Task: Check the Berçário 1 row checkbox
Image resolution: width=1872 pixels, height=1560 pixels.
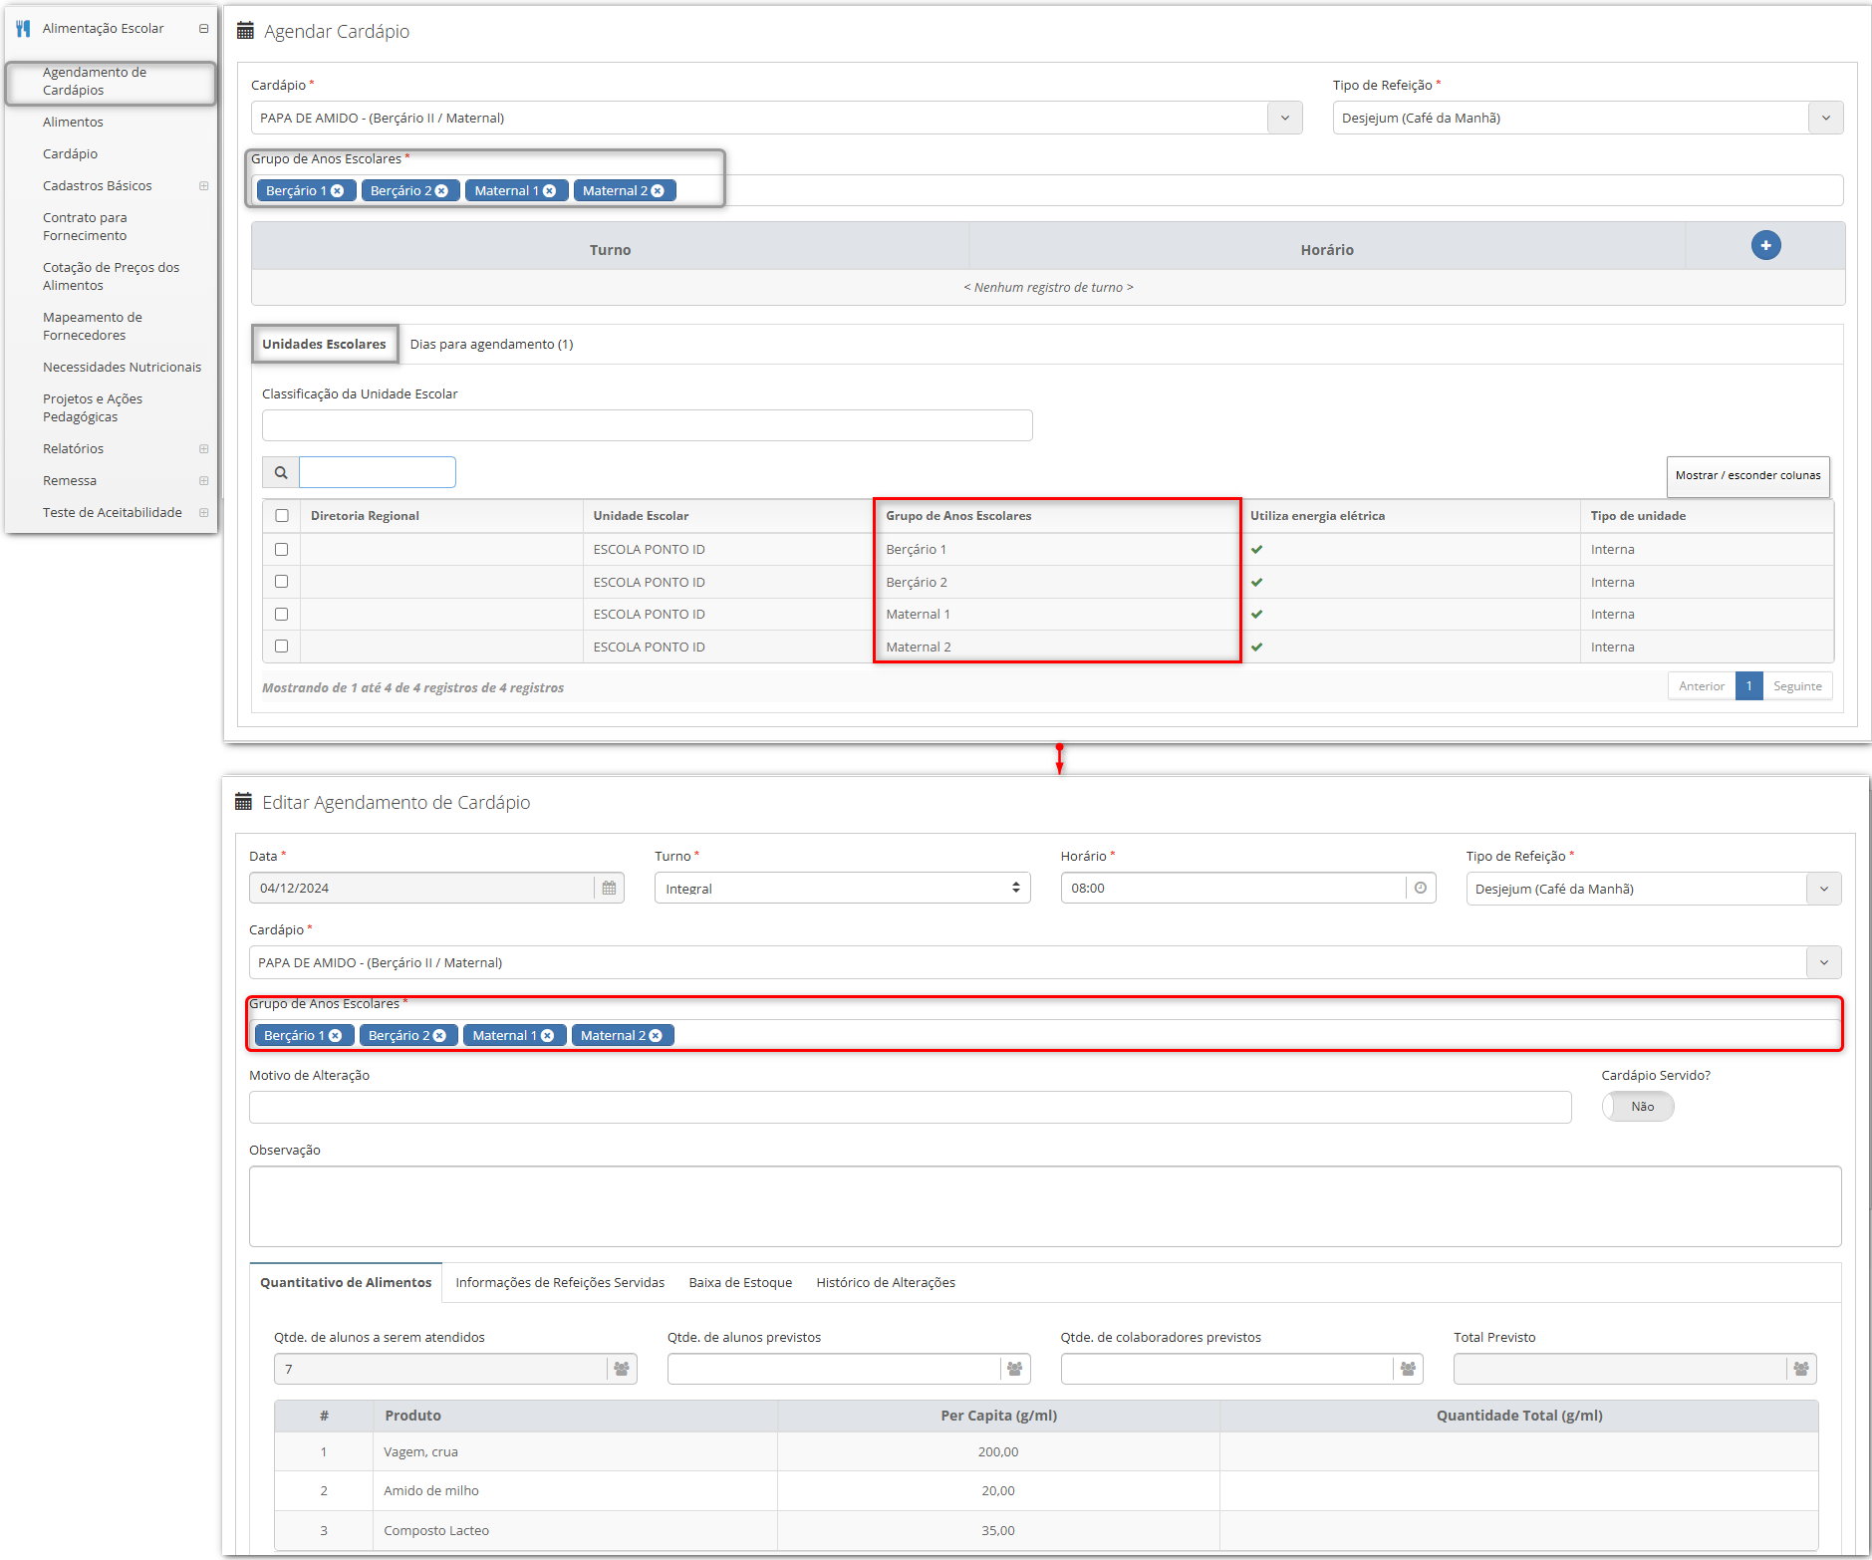Action: (x=282, y=549)
